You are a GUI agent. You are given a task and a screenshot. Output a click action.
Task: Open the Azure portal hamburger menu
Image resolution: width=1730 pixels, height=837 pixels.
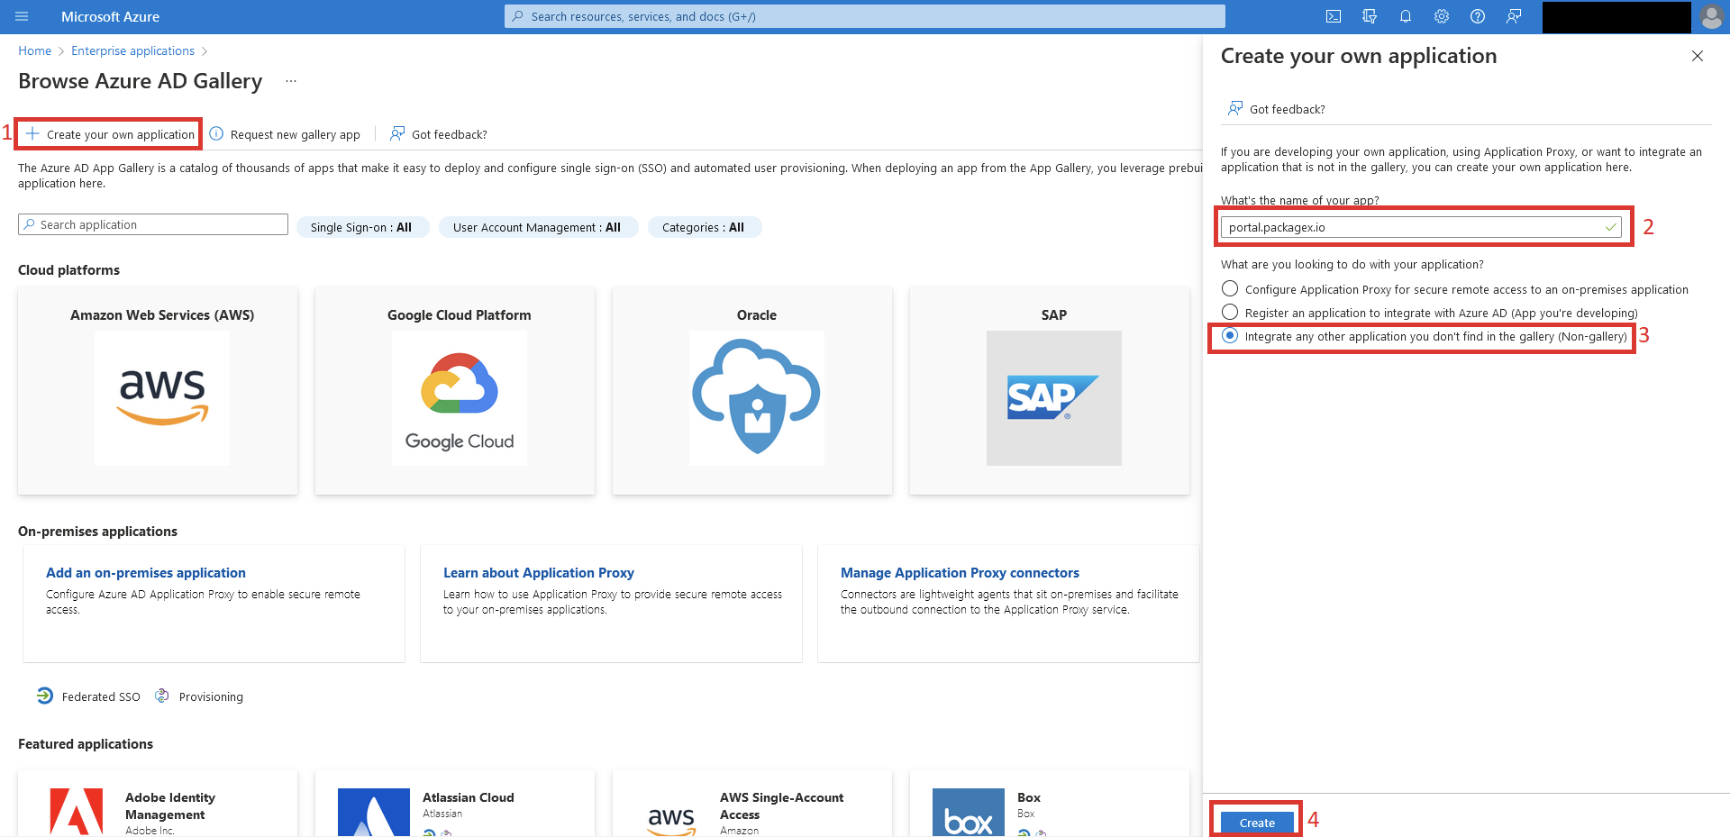pyautogui.click(x=22, y=16)
